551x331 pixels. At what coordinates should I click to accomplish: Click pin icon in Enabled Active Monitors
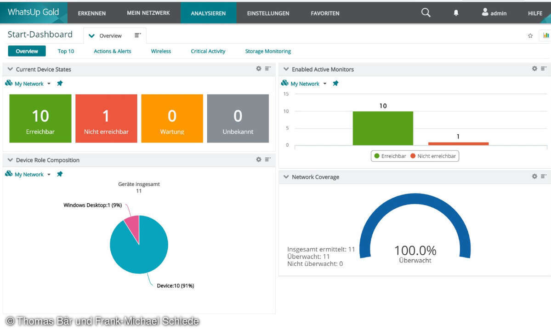[x=335, y=83]
